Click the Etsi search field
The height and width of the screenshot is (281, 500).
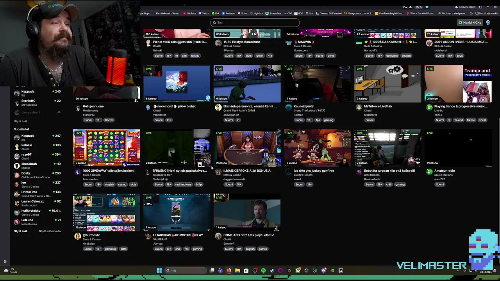(x=255, y=23)
